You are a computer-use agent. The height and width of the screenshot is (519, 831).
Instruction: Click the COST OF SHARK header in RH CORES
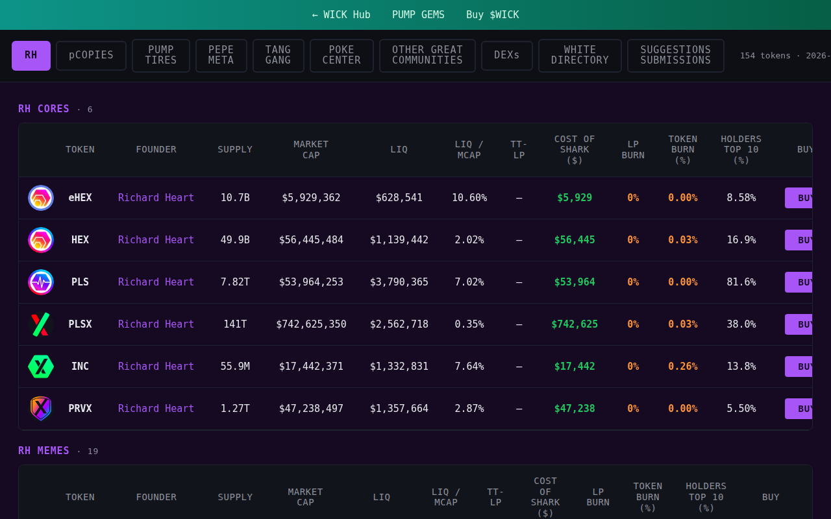[575, 150]
